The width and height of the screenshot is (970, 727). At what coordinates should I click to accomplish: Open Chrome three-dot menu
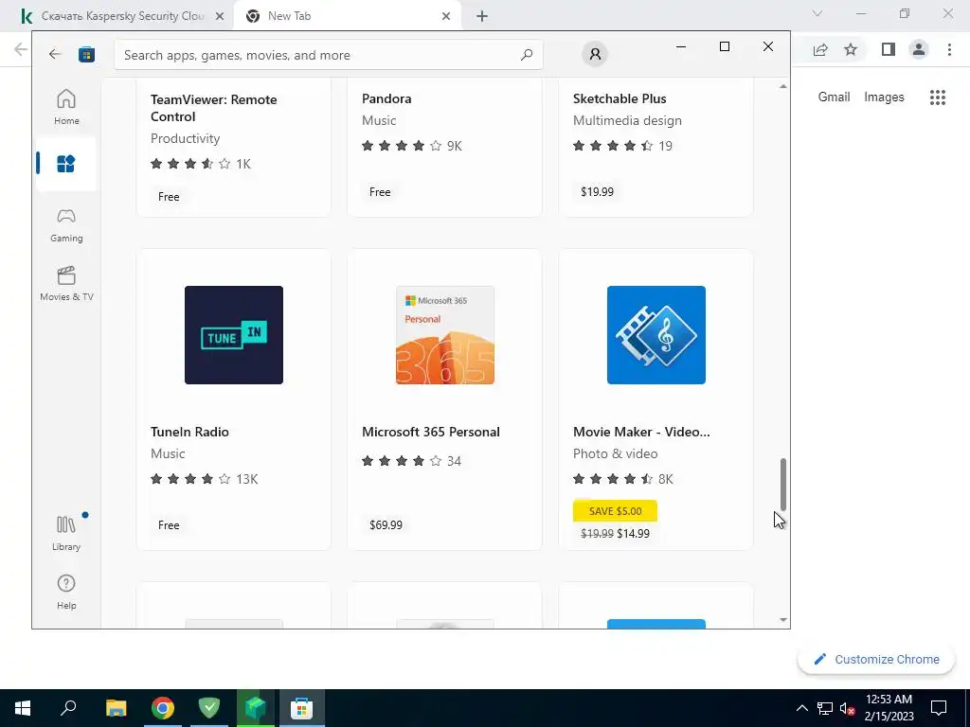tap(949, 49)
